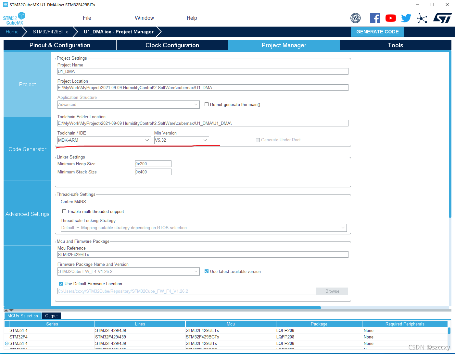This screenshot has width=455, height=354.
Task: Open Thread-safe Locking Strategy dropdown
Action: coord(204,228)
